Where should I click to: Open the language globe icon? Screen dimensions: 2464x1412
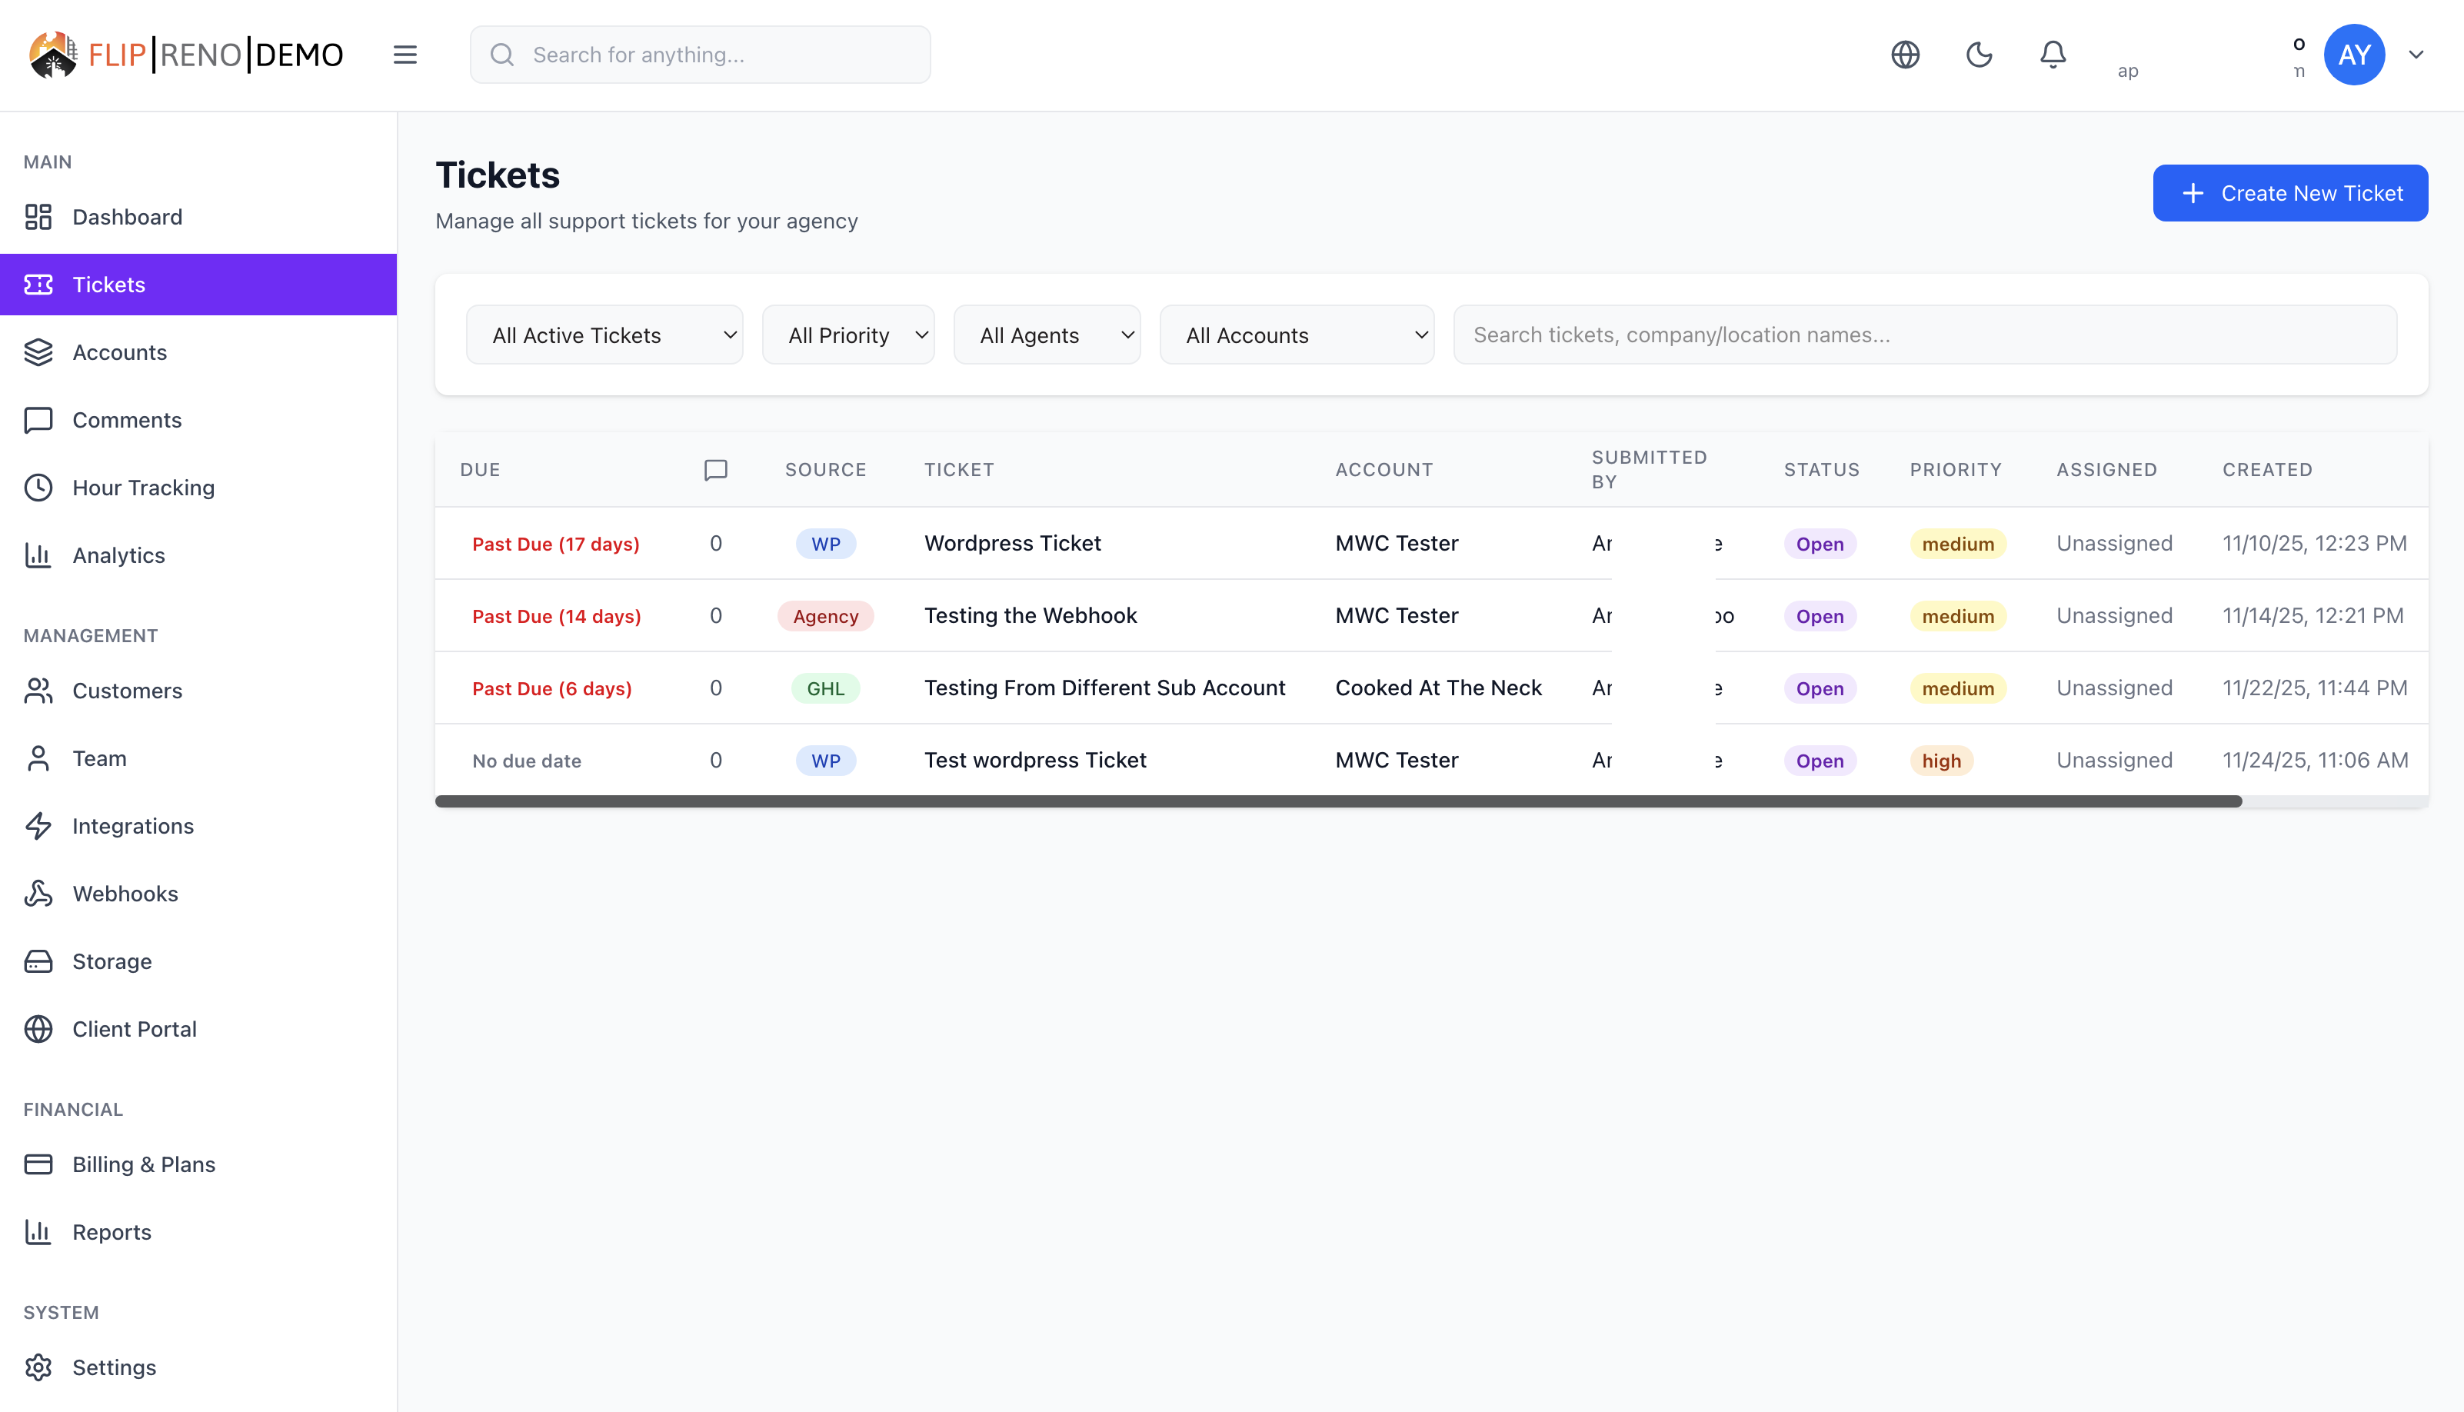(x=1904, y=55)
